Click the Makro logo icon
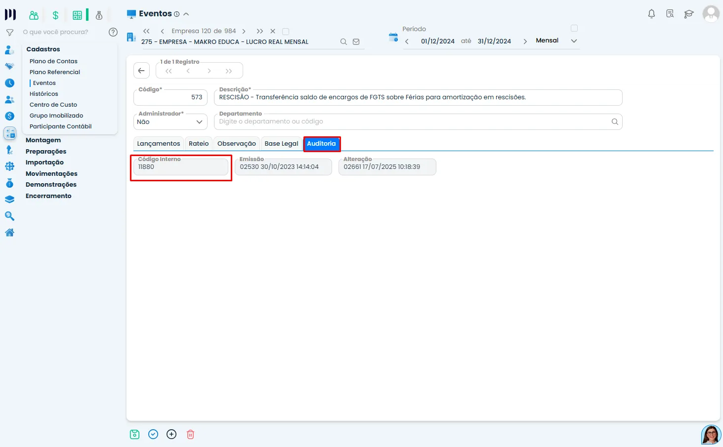723x447 pixels. pyautogui.click(x=10, y=15)
